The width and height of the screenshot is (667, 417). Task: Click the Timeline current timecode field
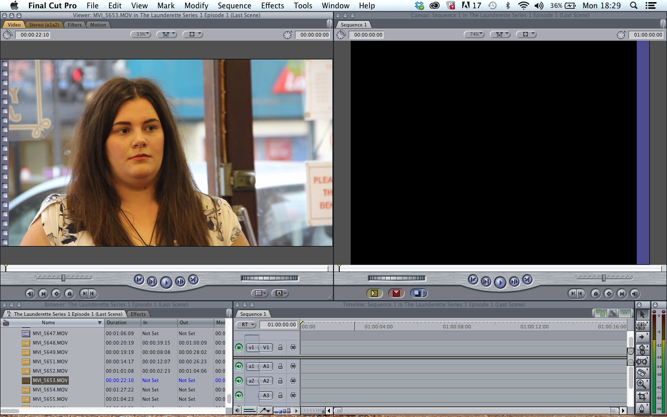(x=279, y=325)
